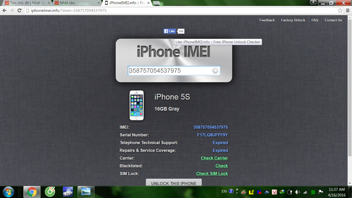Click the blue help question-mark tray icon
The image size is (352, 198).
[x=231, y=192]
